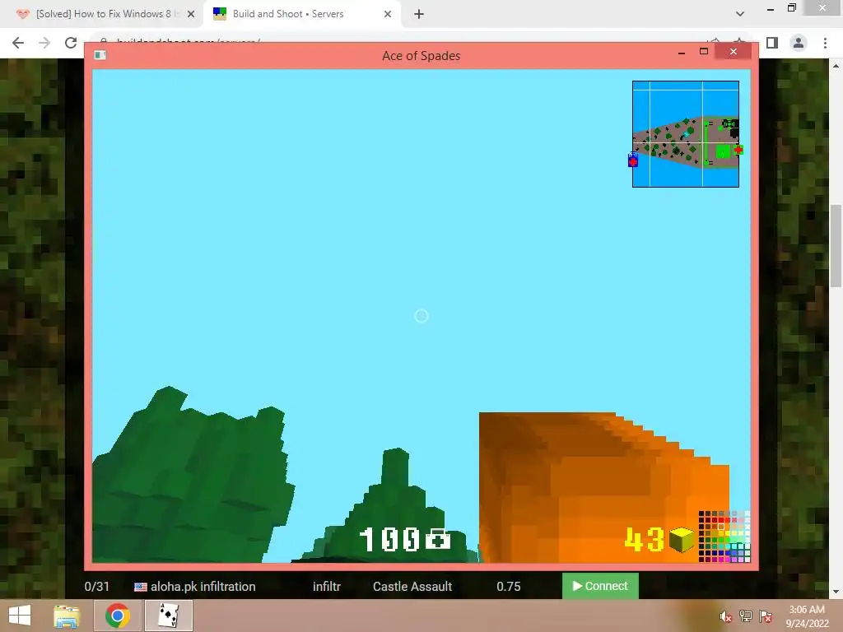Click the '0/31' player count
843x632 pixels.
pos(97,586)
